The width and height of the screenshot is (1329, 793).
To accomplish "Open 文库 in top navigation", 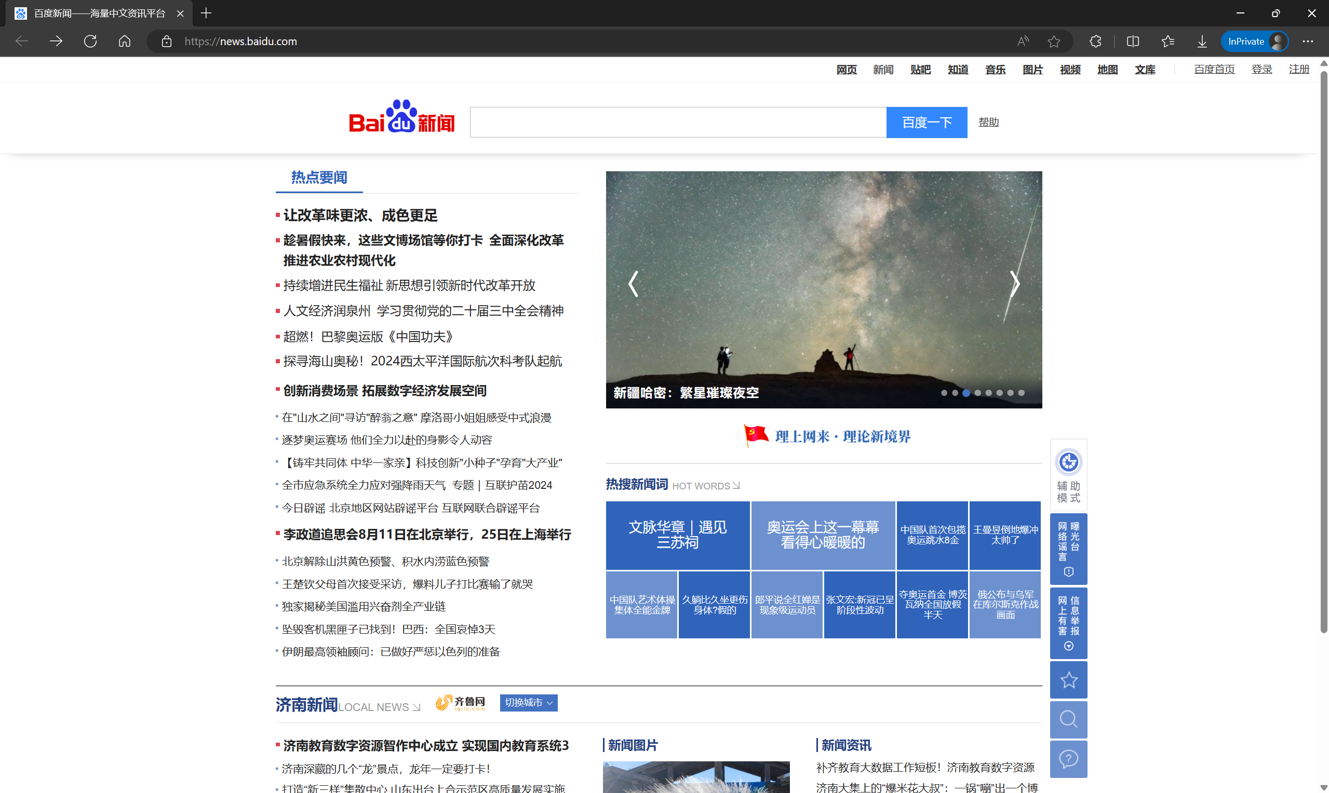I will point(1145,70).
